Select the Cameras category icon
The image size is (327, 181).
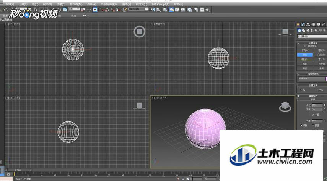[x=312, y=31]
